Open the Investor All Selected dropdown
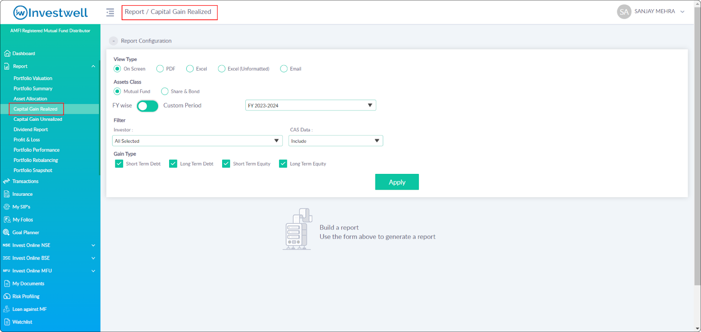 pos(197,141)
